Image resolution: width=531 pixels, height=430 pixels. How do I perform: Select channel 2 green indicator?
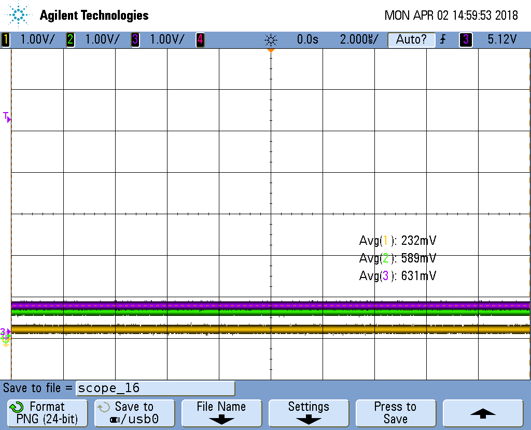coord(71,39)
